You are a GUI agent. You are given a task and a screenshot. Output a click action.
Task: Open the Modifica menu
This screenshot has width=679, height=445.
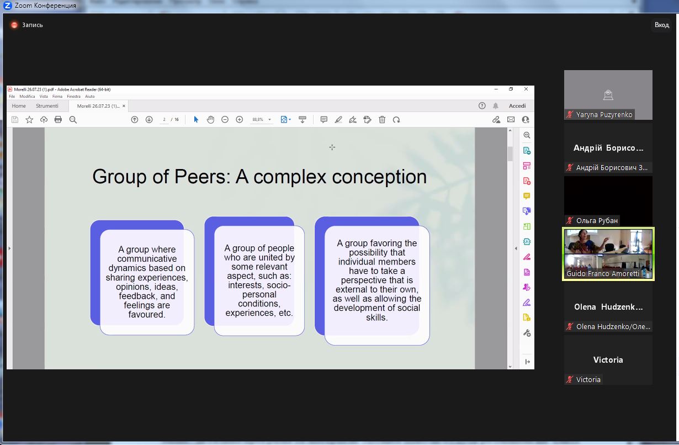27,97
